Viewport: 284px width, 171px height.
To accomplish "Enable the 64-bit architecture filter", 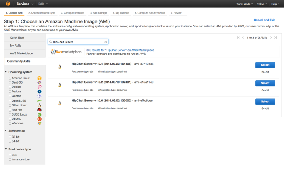I will 10,141.
